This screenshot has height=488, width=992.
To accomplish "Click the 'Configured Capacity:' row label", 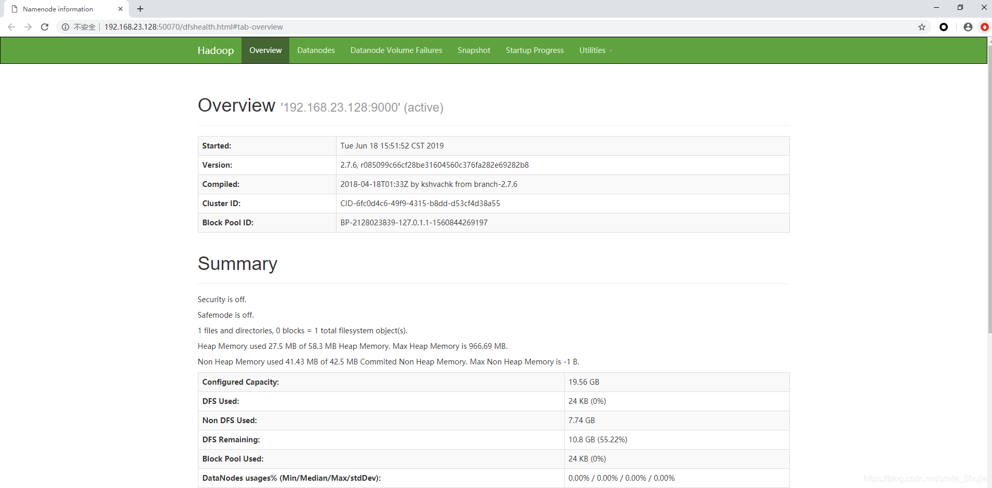I will click(x=240, y=382).
